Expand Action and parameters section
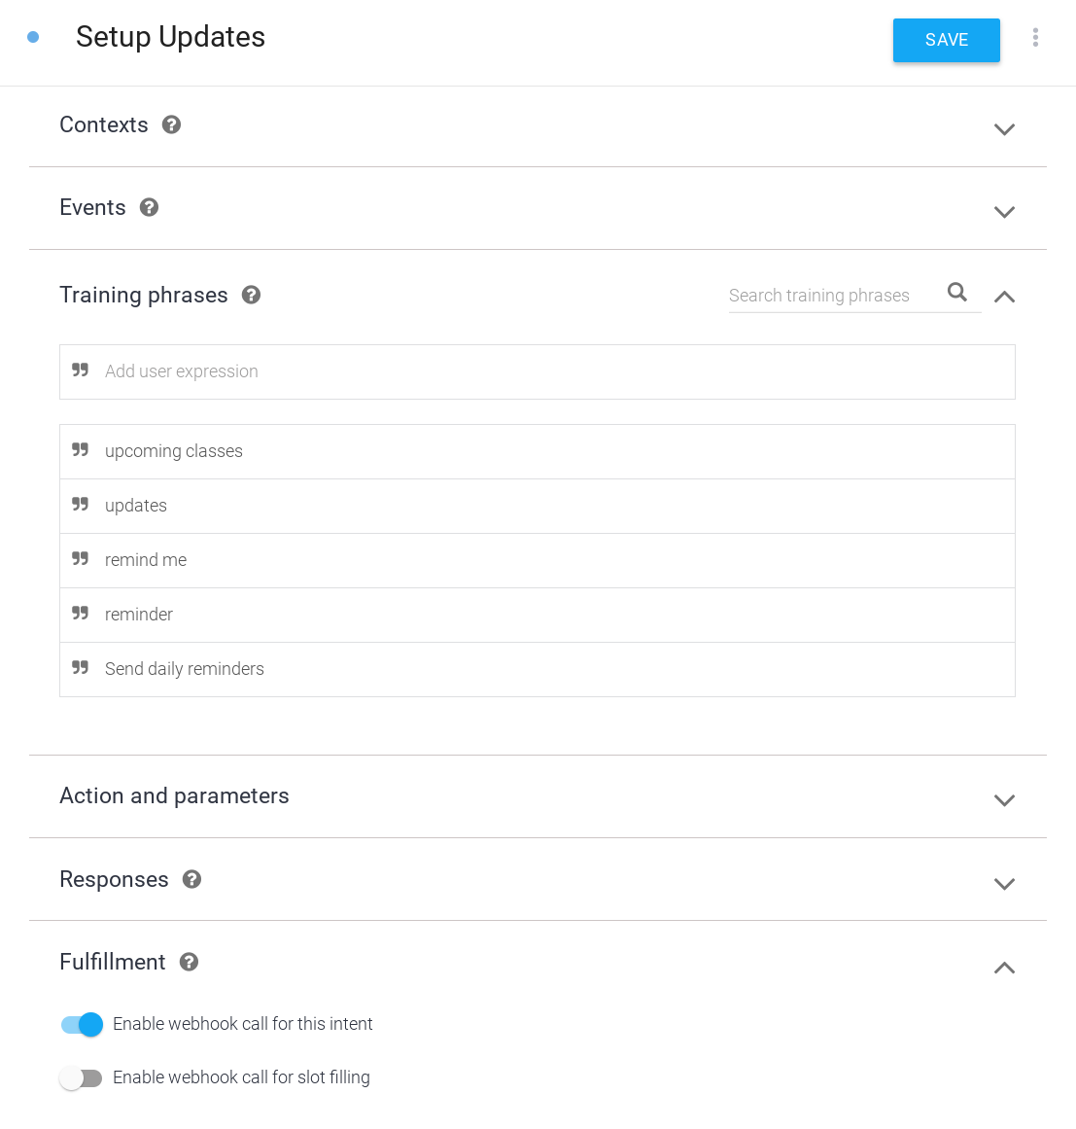The height and width of the screenshot is (1129, 1076). [x=1004, y=799]
